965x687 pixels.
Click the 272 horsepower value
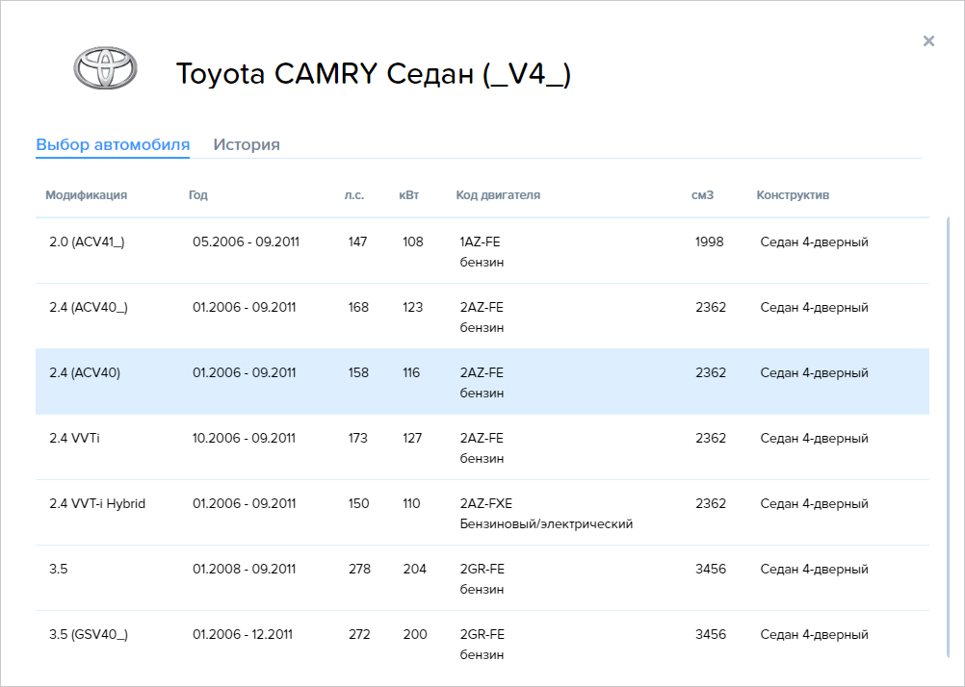pyautogui.click(x=359, y=634)
